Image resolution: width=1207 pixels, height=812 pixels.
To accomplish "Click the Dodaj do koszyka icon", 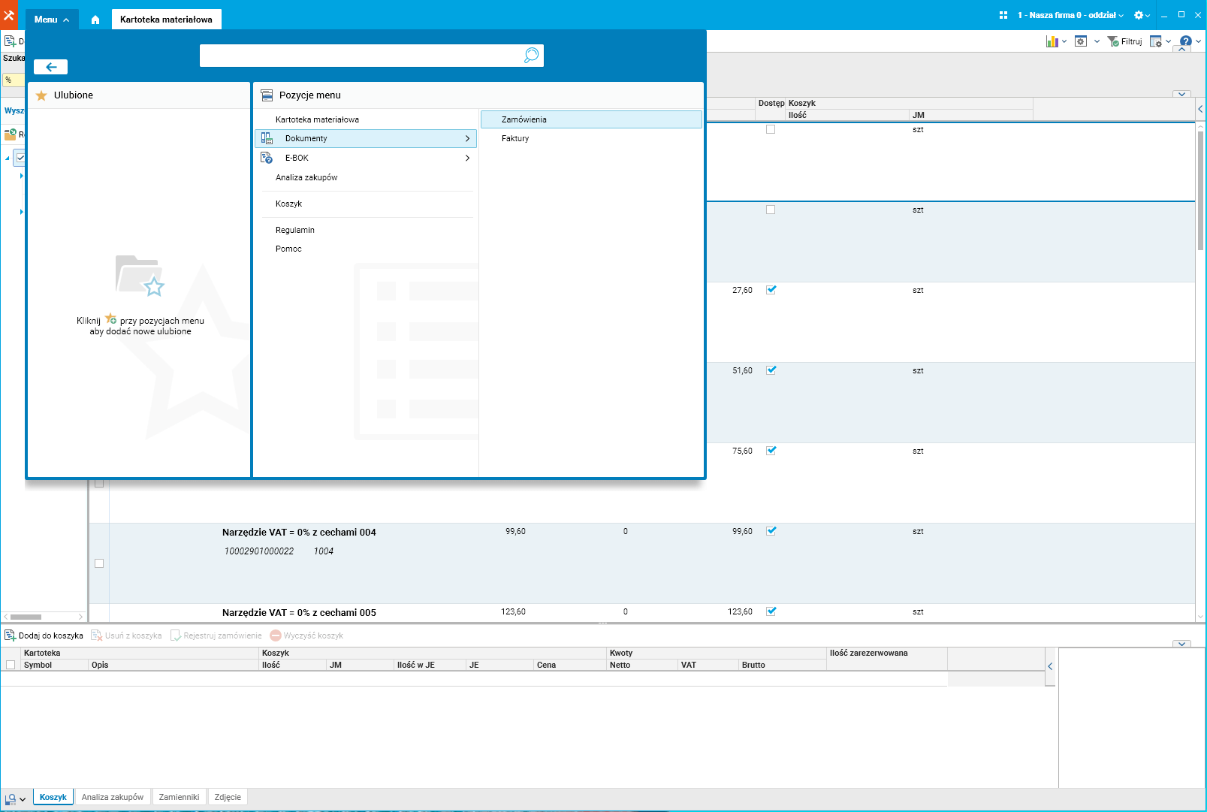I will [x=11, y=635].
